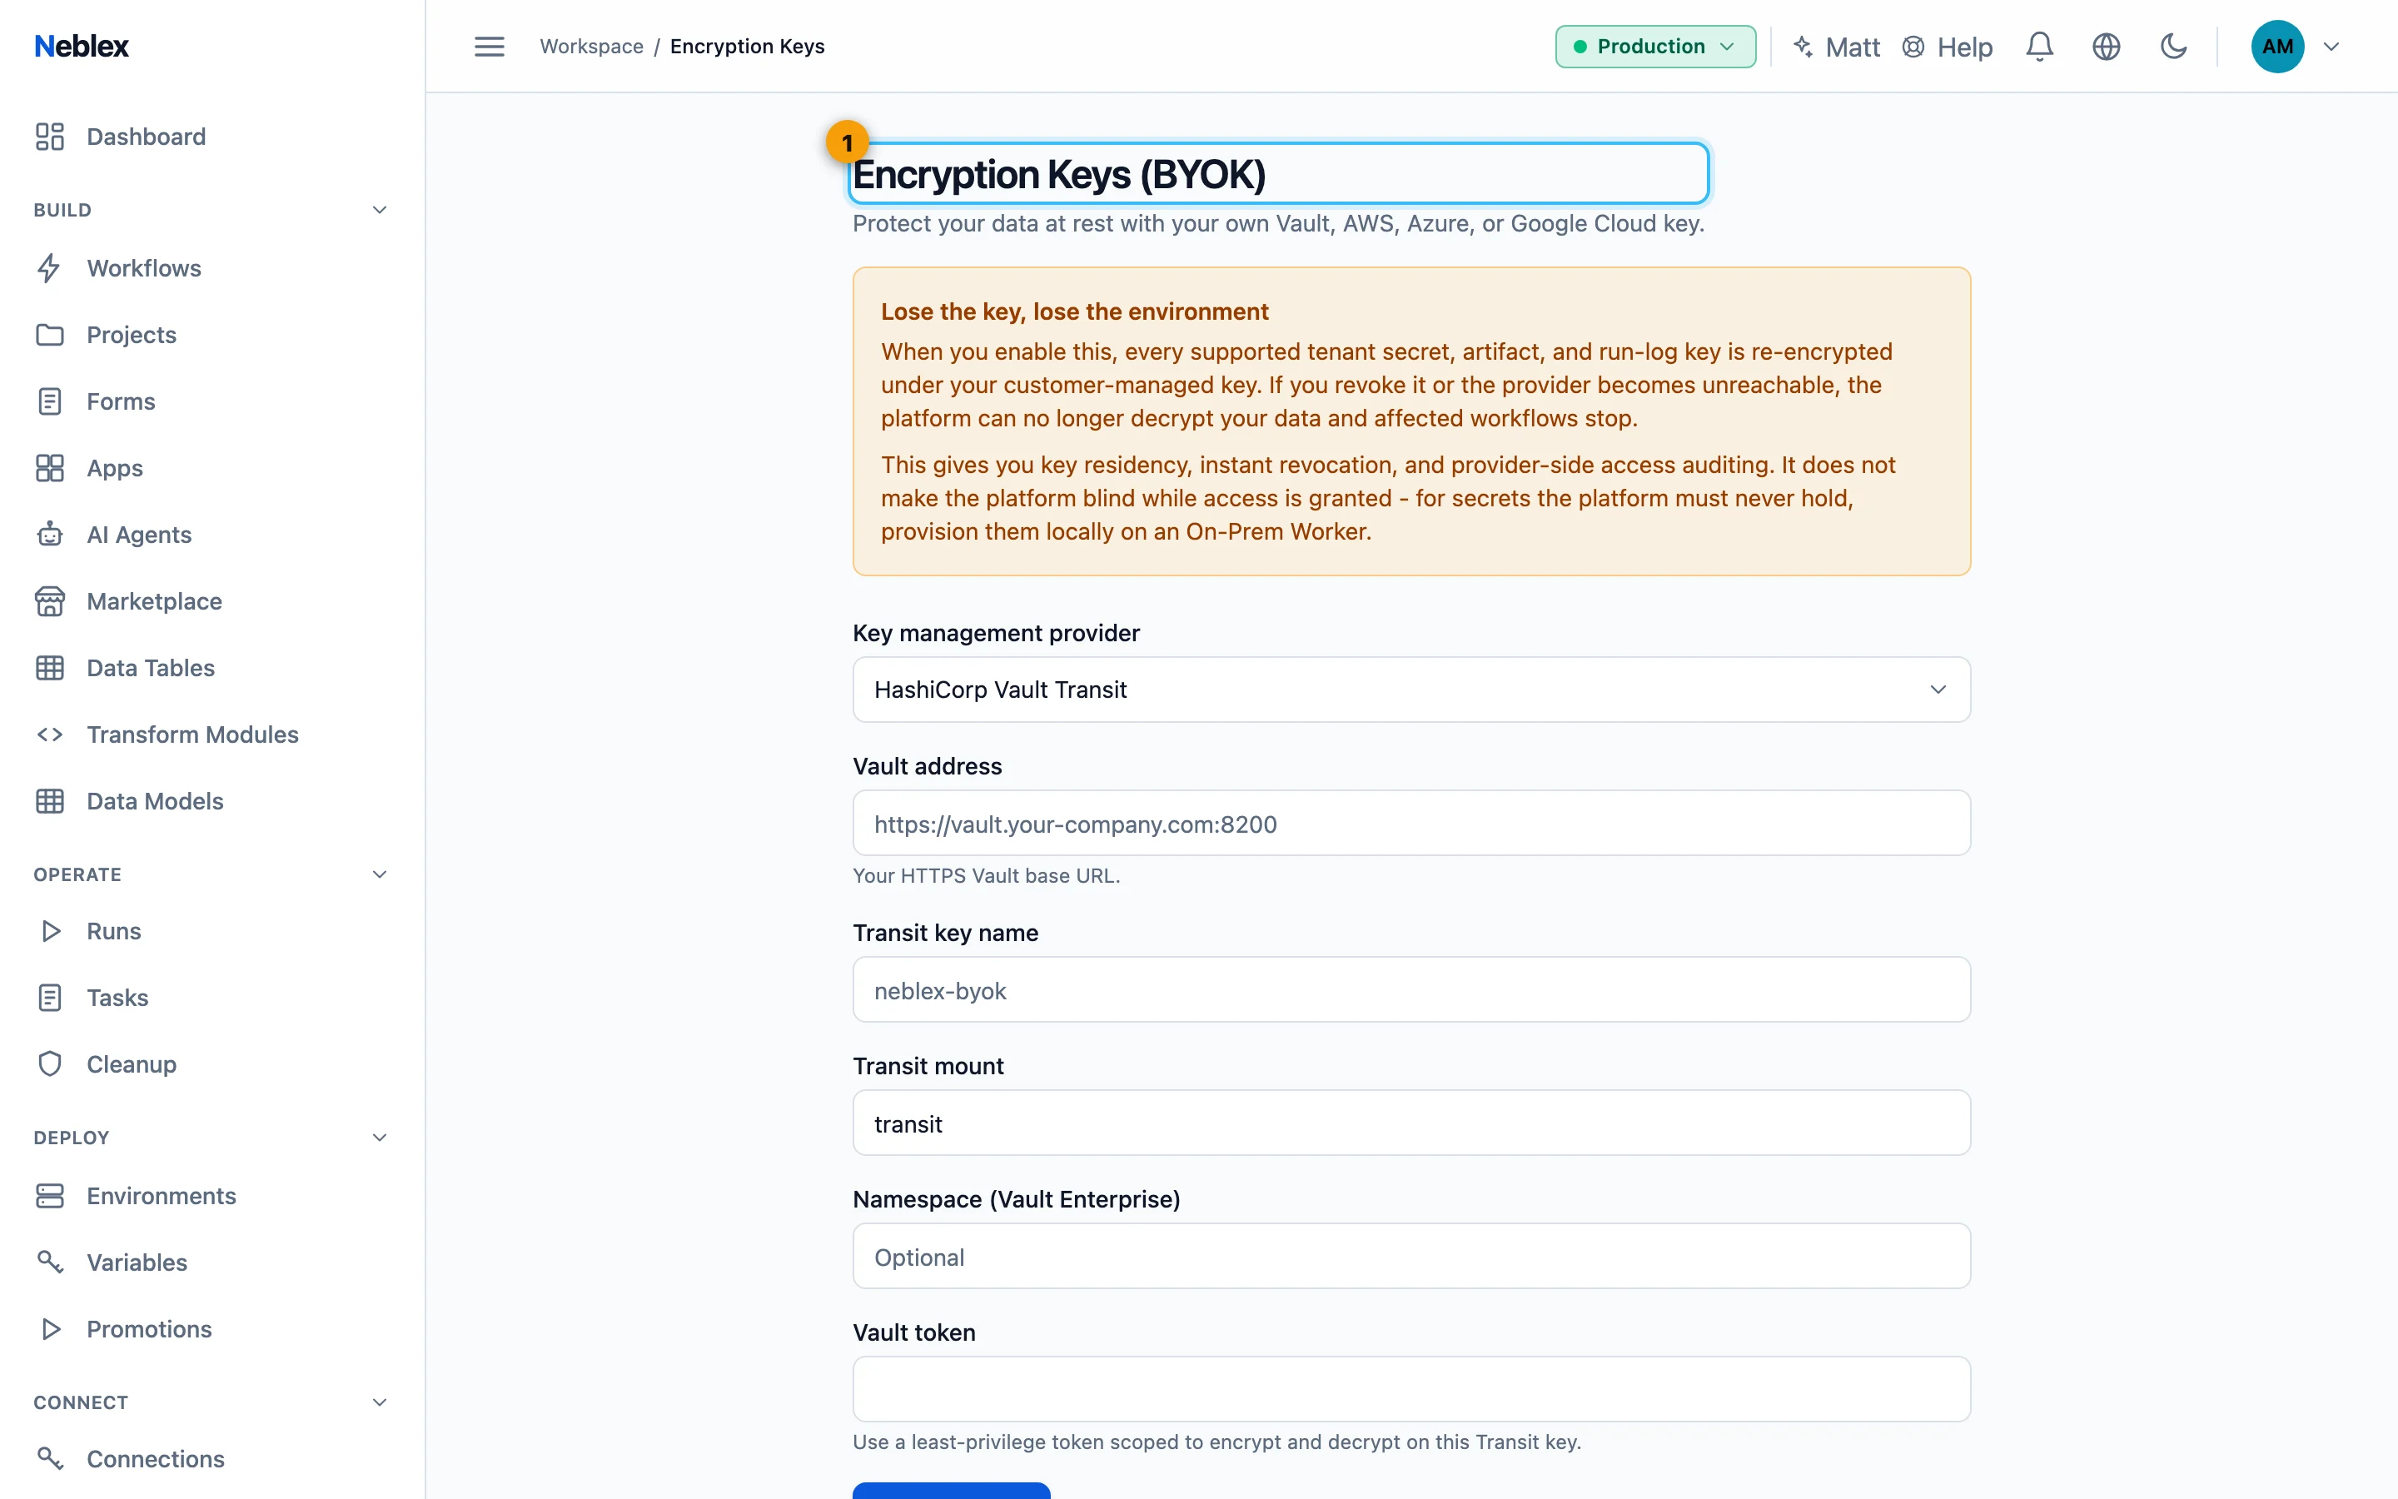
Task: Expand the Key management provider dropdown
Action: click(x=1411, y=689)
